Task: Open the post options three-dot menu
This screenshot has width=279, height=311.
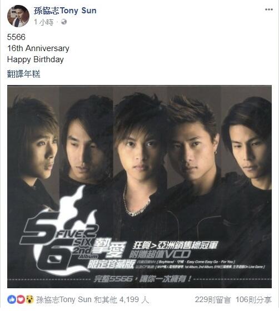Action: click(x=268, y=9)
